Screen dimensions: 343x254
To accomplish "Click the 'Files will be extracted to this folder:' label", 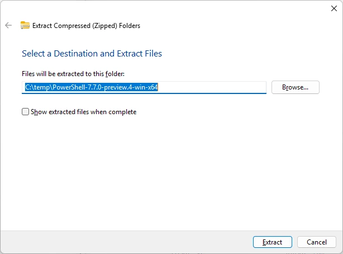I will click(73, 74).
